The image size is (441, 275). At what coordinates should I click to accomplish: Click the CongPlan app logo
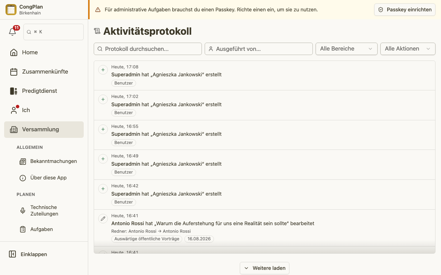click(x=11, y=10)
